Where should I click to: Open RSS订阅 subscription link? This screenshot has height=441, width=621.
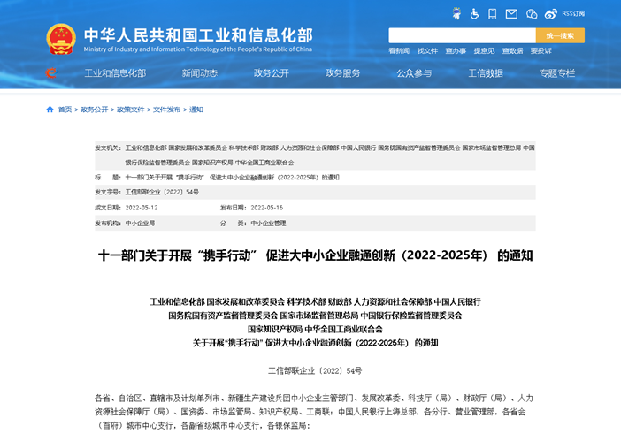[x=573, y=14]
